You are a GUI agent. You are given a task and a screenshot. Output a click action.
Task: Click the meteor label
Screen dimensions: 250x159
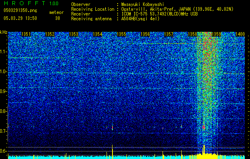(56, 12)
